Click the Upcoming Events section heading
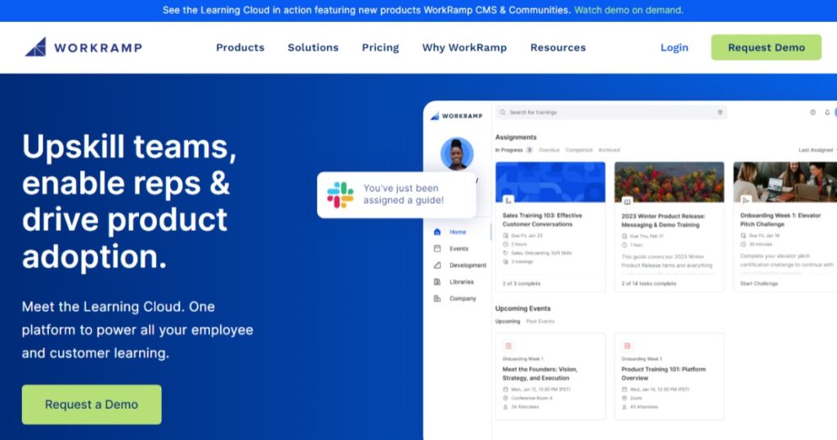The width and height of the screenshot is (837, 440). point(522,309)
